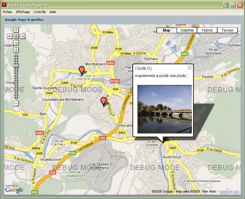Open the Aide menu
Image resolution: width=245 pixels, height=199 pixels.
[53, 12]
